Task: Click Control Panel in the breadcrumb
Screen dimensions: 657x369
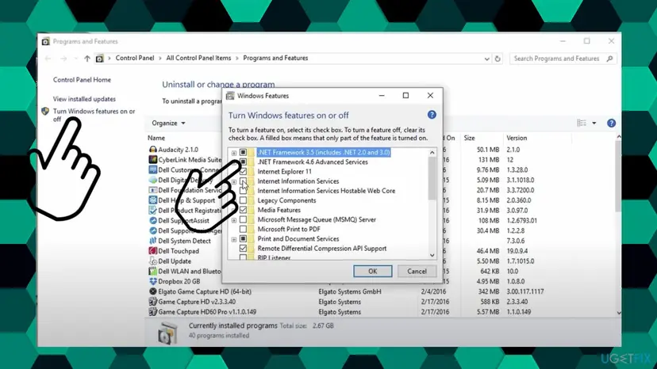Action: pyautogui.click(x=135, y=58)
